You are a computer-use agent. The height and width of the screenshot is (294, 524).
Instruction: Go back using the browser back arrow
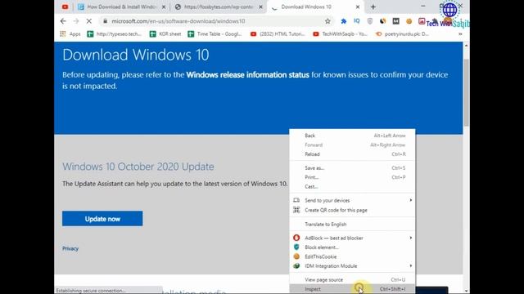pos(63,21)
